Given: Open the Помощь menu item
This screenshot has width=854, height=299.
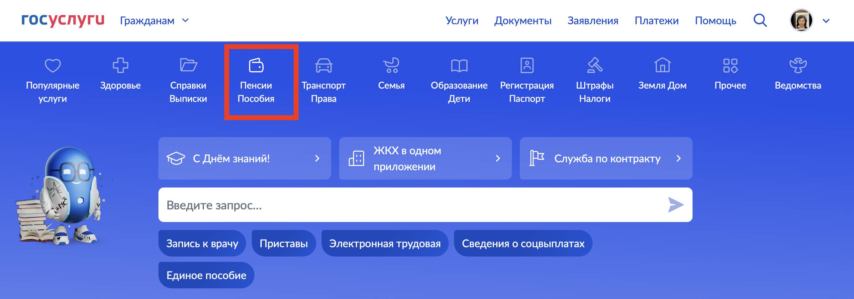Looking at the screenshot, I should click(x=715, y=21).
